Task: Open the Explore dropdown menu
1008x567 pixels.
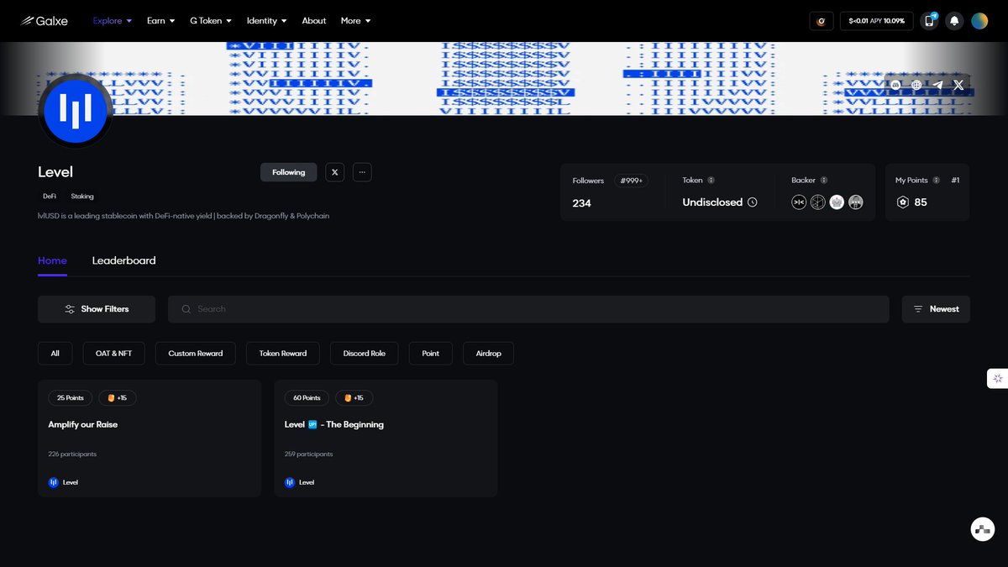Action: pos(113,21)
